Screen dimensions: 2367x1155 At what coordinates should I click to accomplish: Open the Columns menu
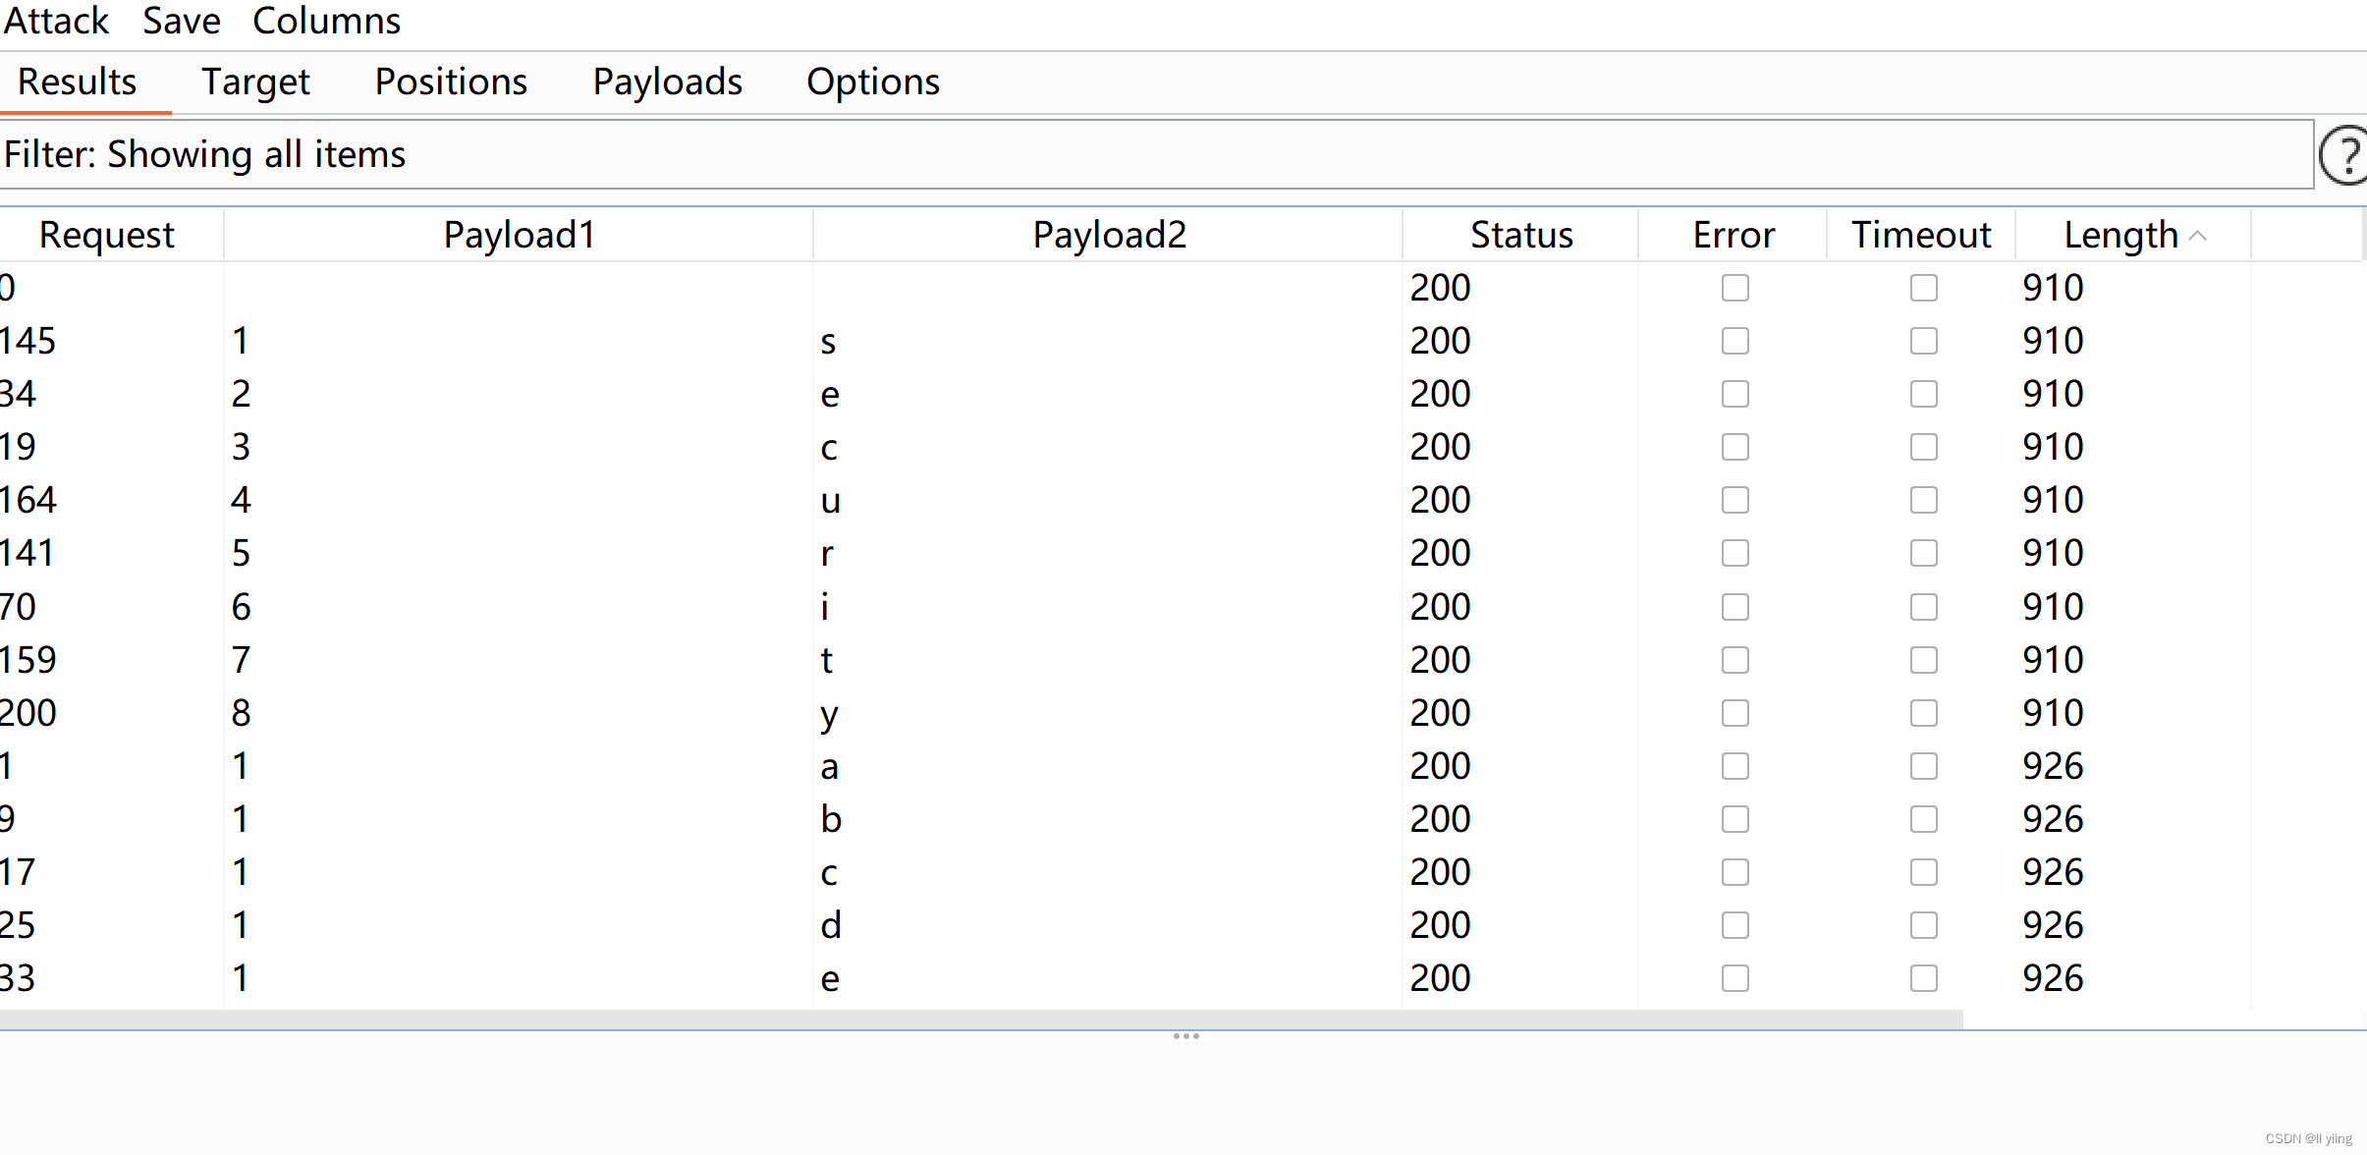click(x=326, y=21)
